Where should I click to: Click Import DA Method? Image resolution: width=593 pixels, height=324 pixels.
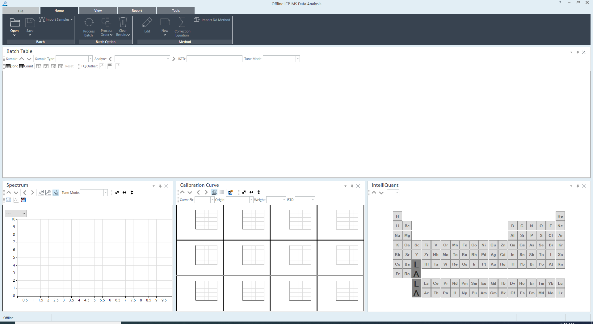pyautogui.click(x=212, y=20)
